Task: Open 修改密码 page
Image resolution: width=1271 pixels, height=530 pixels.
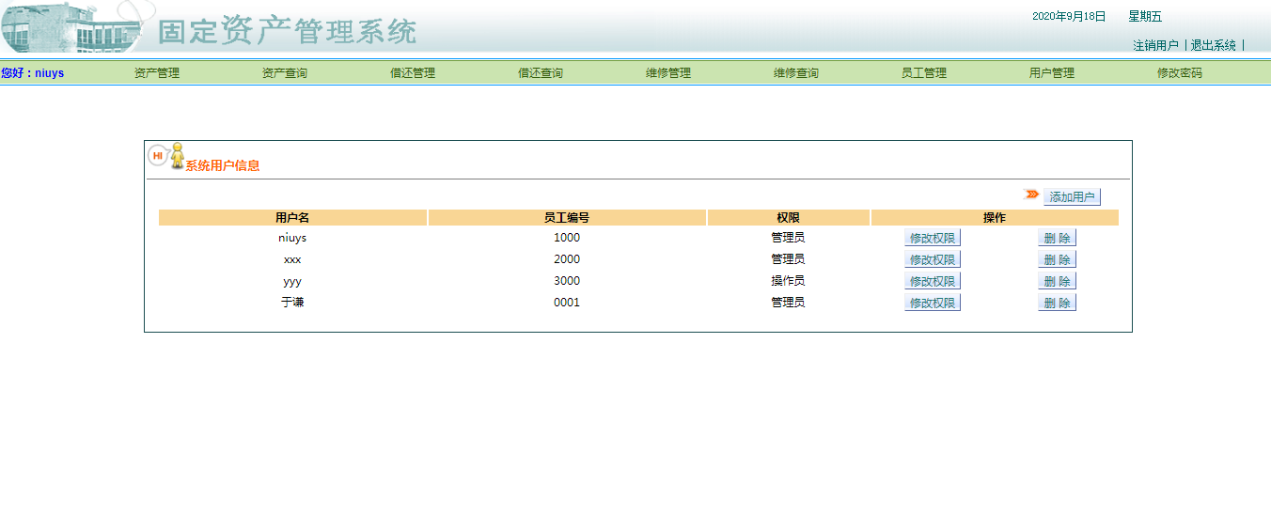Action: pos(1179,73)
